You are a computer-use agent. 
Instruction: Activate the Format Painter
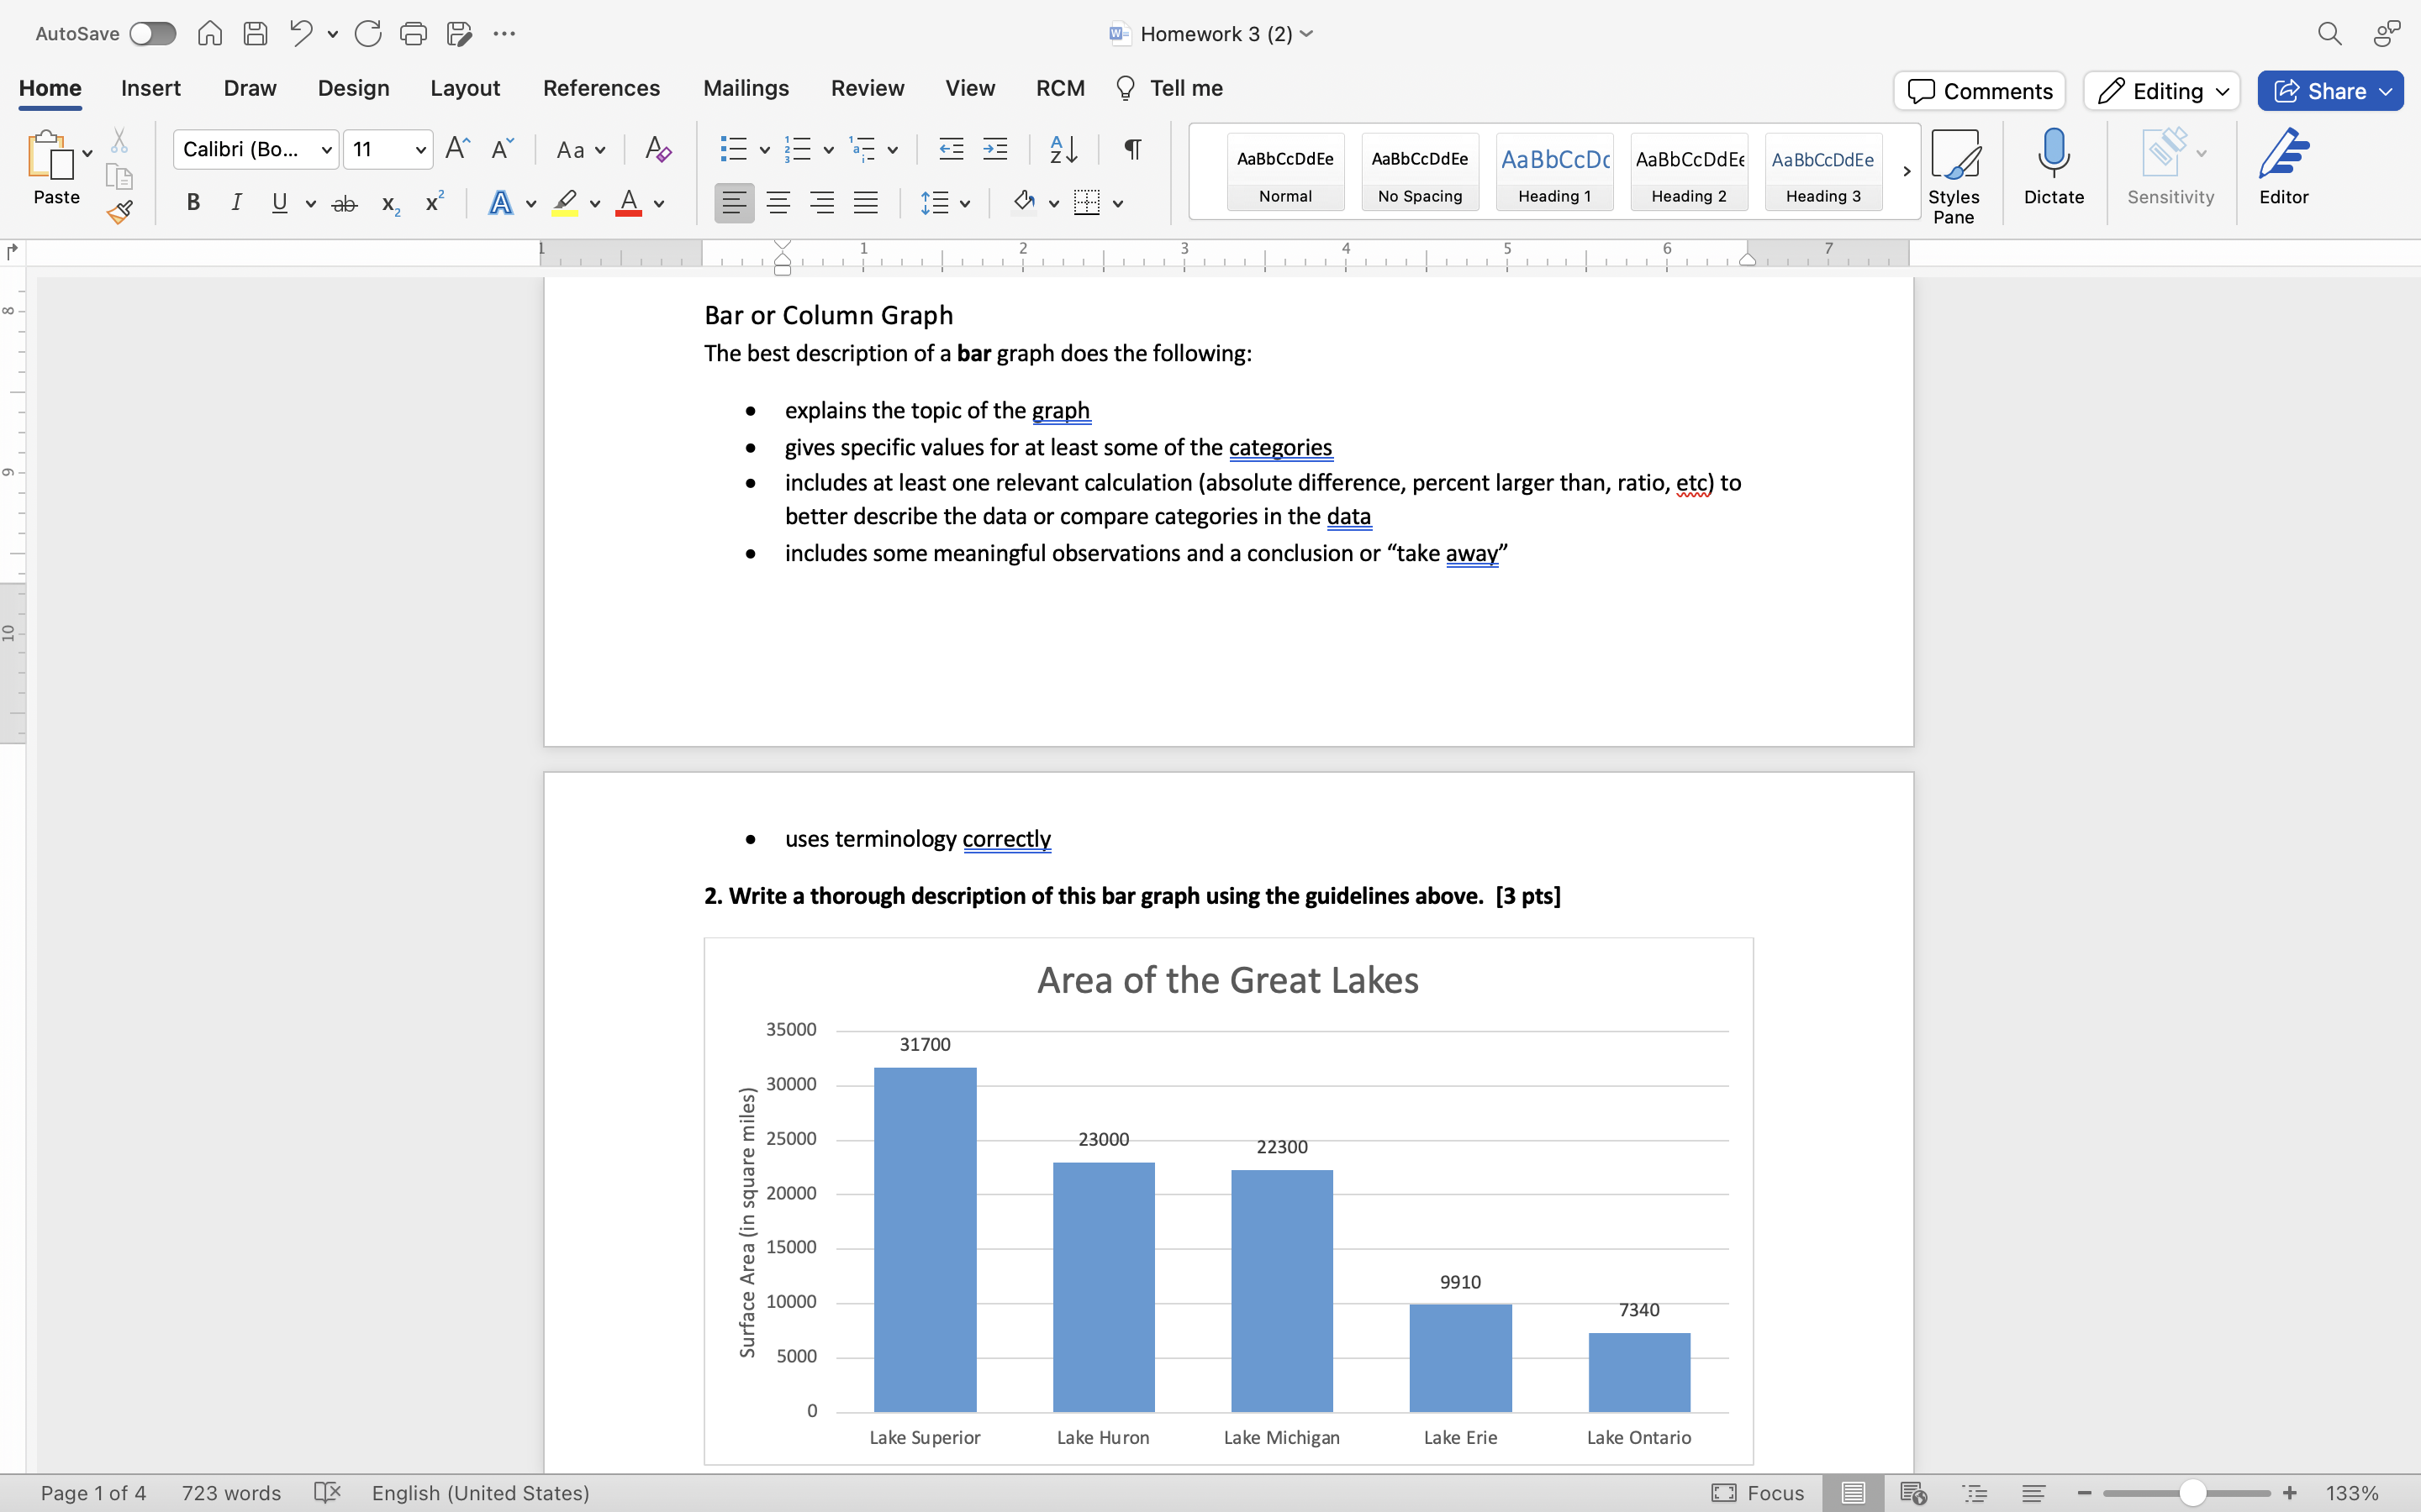point(120,212)
